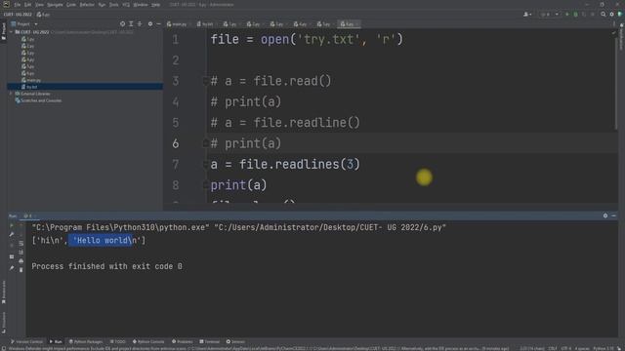
Task: Toggle Bookmarks side tab on left
Action: [x=4, y=292]
